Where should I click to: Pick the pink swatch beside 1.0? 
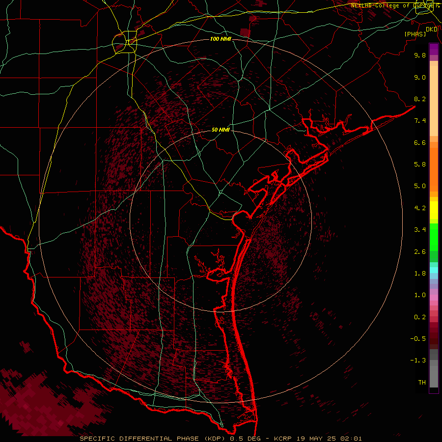pos(434,298)
